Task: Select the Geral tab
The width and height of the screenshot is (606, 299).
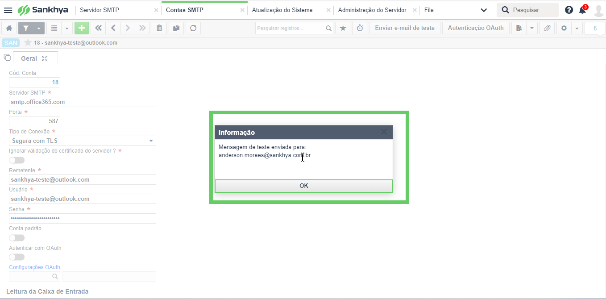Action: [29, 58]
